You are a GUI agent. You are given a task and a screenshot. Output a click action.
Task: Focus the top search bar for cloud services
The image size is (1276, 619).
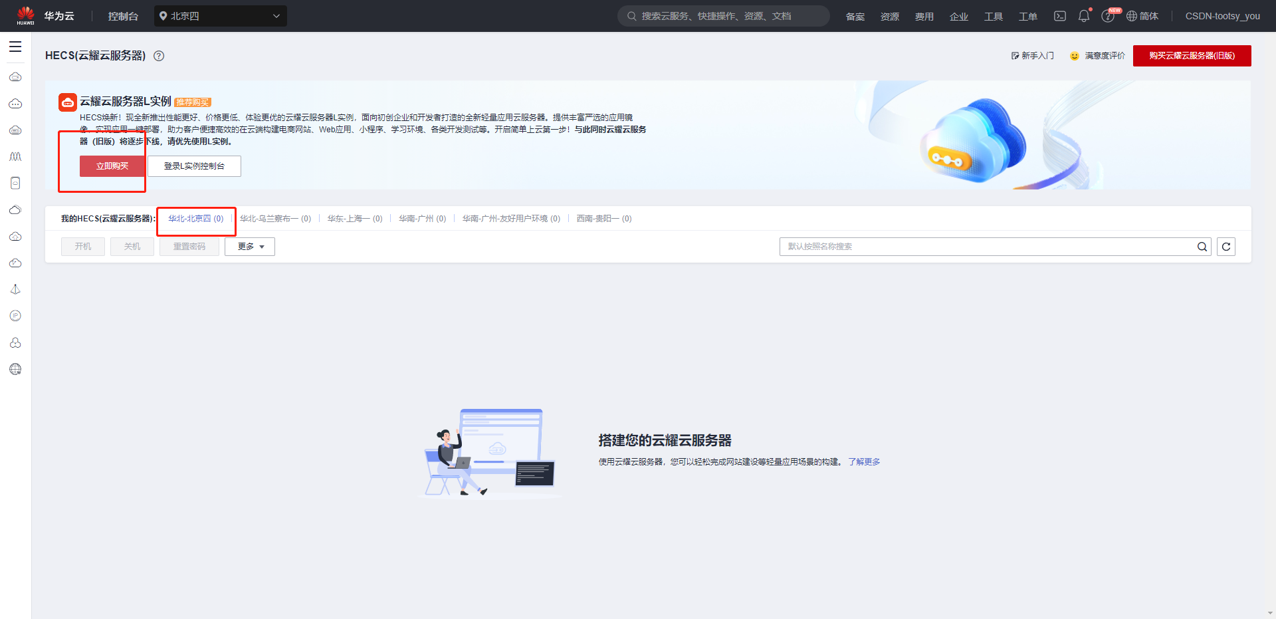point(724,16)
